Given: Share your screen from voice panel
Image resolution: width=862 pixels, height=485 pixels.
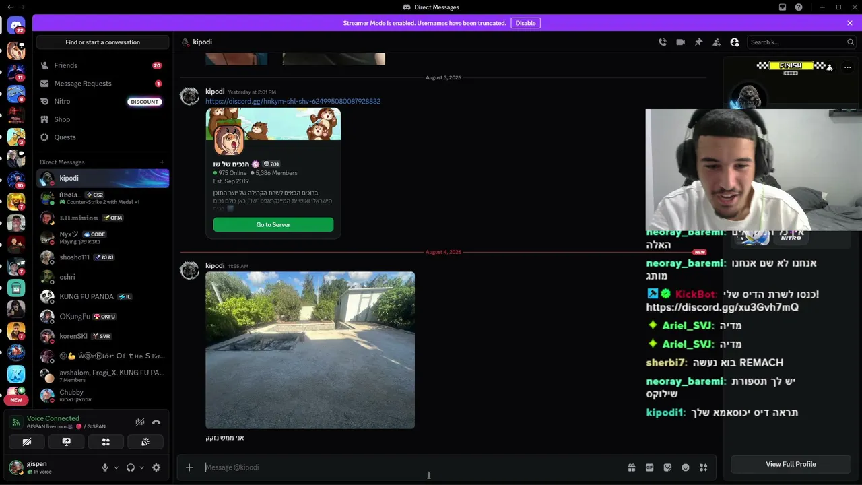Looking at the screenshot, I should (x=66, y=442).
